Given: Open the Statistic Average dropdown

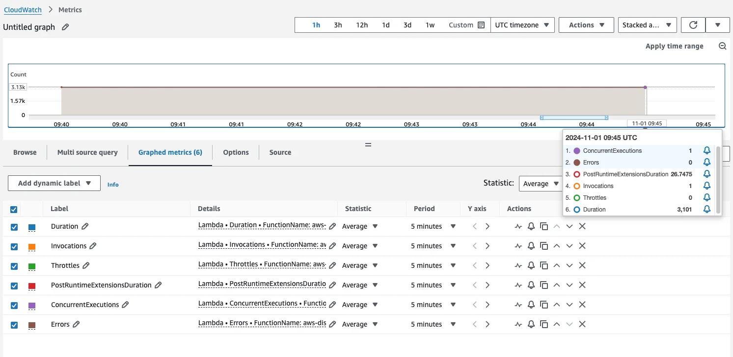Looking at the screenshot, I should [541, 183].
